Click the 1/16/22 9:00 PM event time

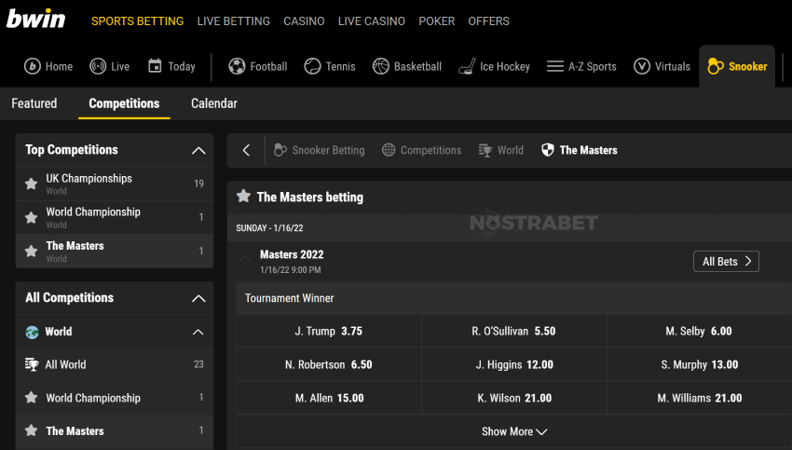coord(291,269)
